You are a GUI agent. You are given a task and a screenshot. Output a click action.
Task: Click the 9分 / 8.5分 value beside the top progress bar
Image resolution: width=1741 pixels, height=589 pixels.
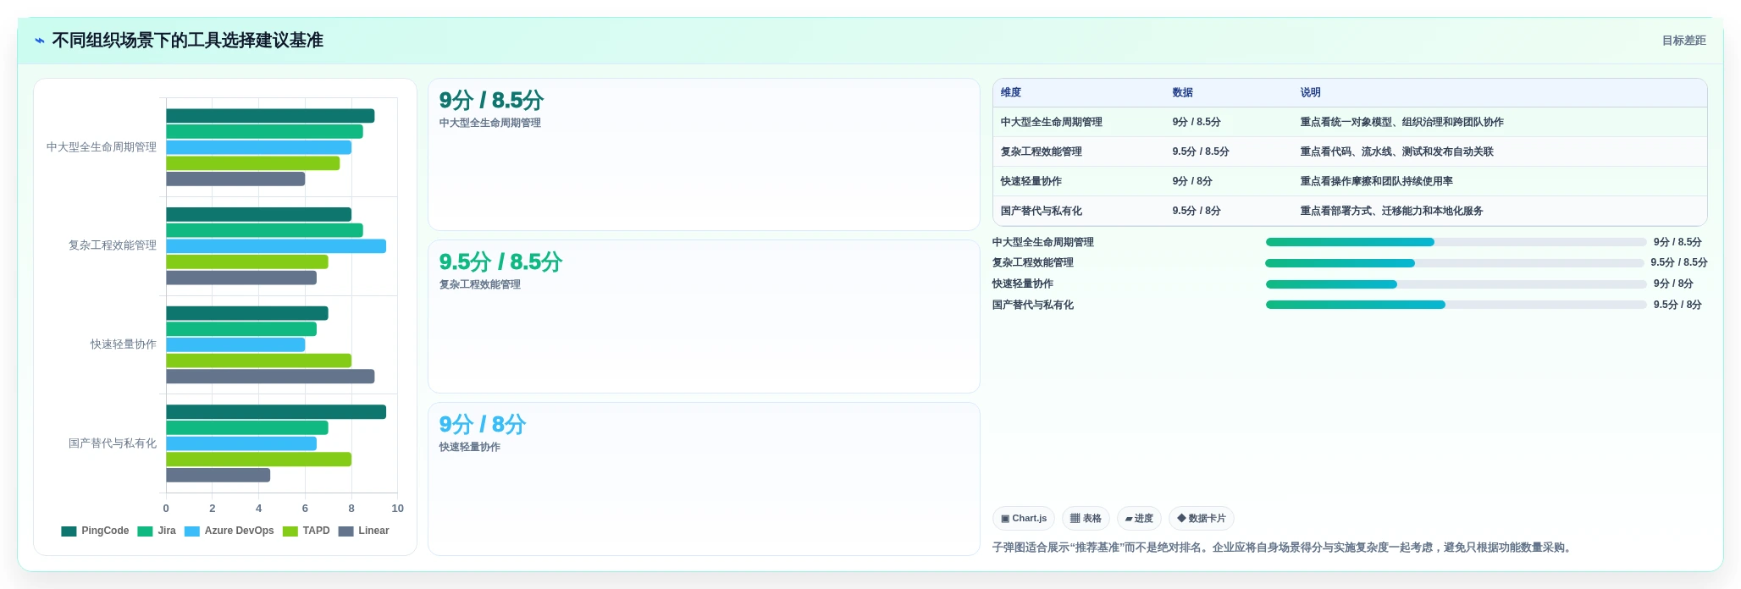(1677, 242)
